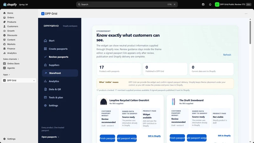Click the Products tag icon
Viewport: 254px width, 143px height.
point(4,22)
